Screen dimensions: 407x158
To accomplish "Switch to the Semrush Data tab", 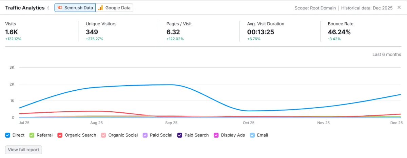I will (75, 8).
